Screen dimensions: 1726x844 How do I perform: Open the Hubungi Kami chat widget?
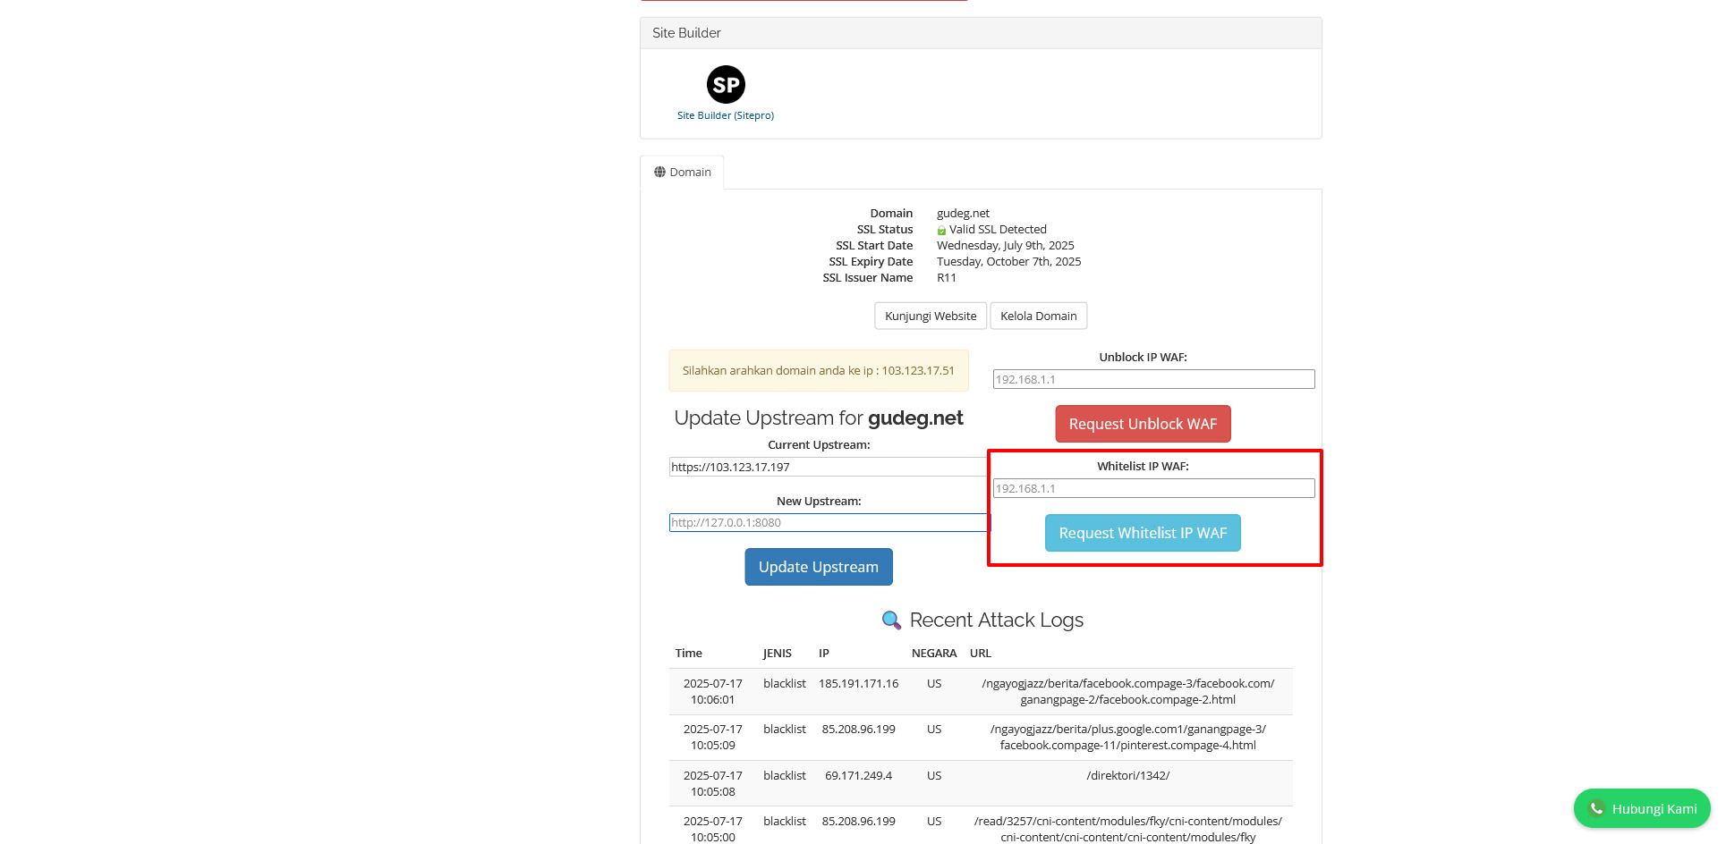pyautogui.click(x=1642, y=808)
